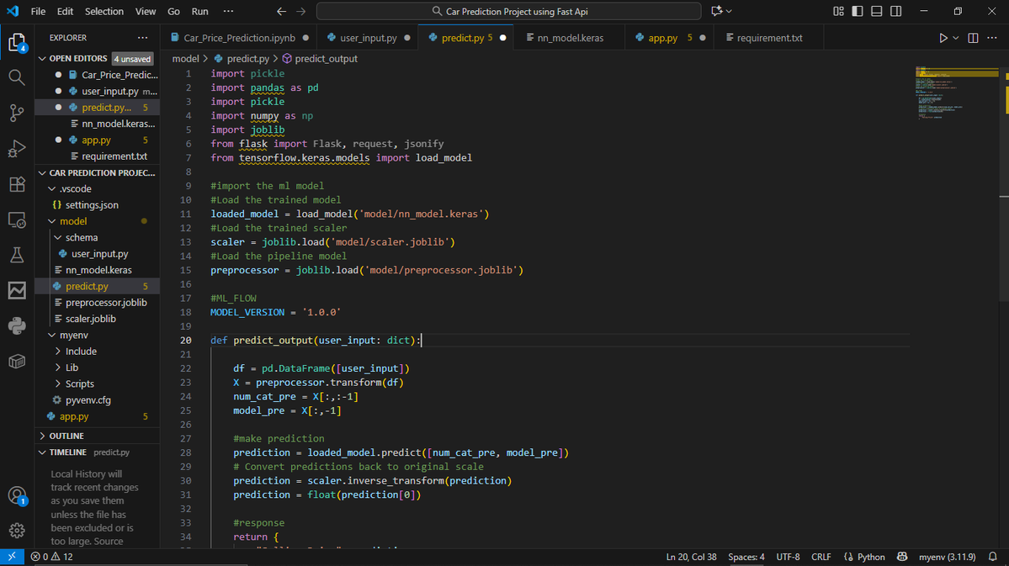The image size is (1009, 566).
Task: Open the Search view in activity bar
Action: coord(17,78)
